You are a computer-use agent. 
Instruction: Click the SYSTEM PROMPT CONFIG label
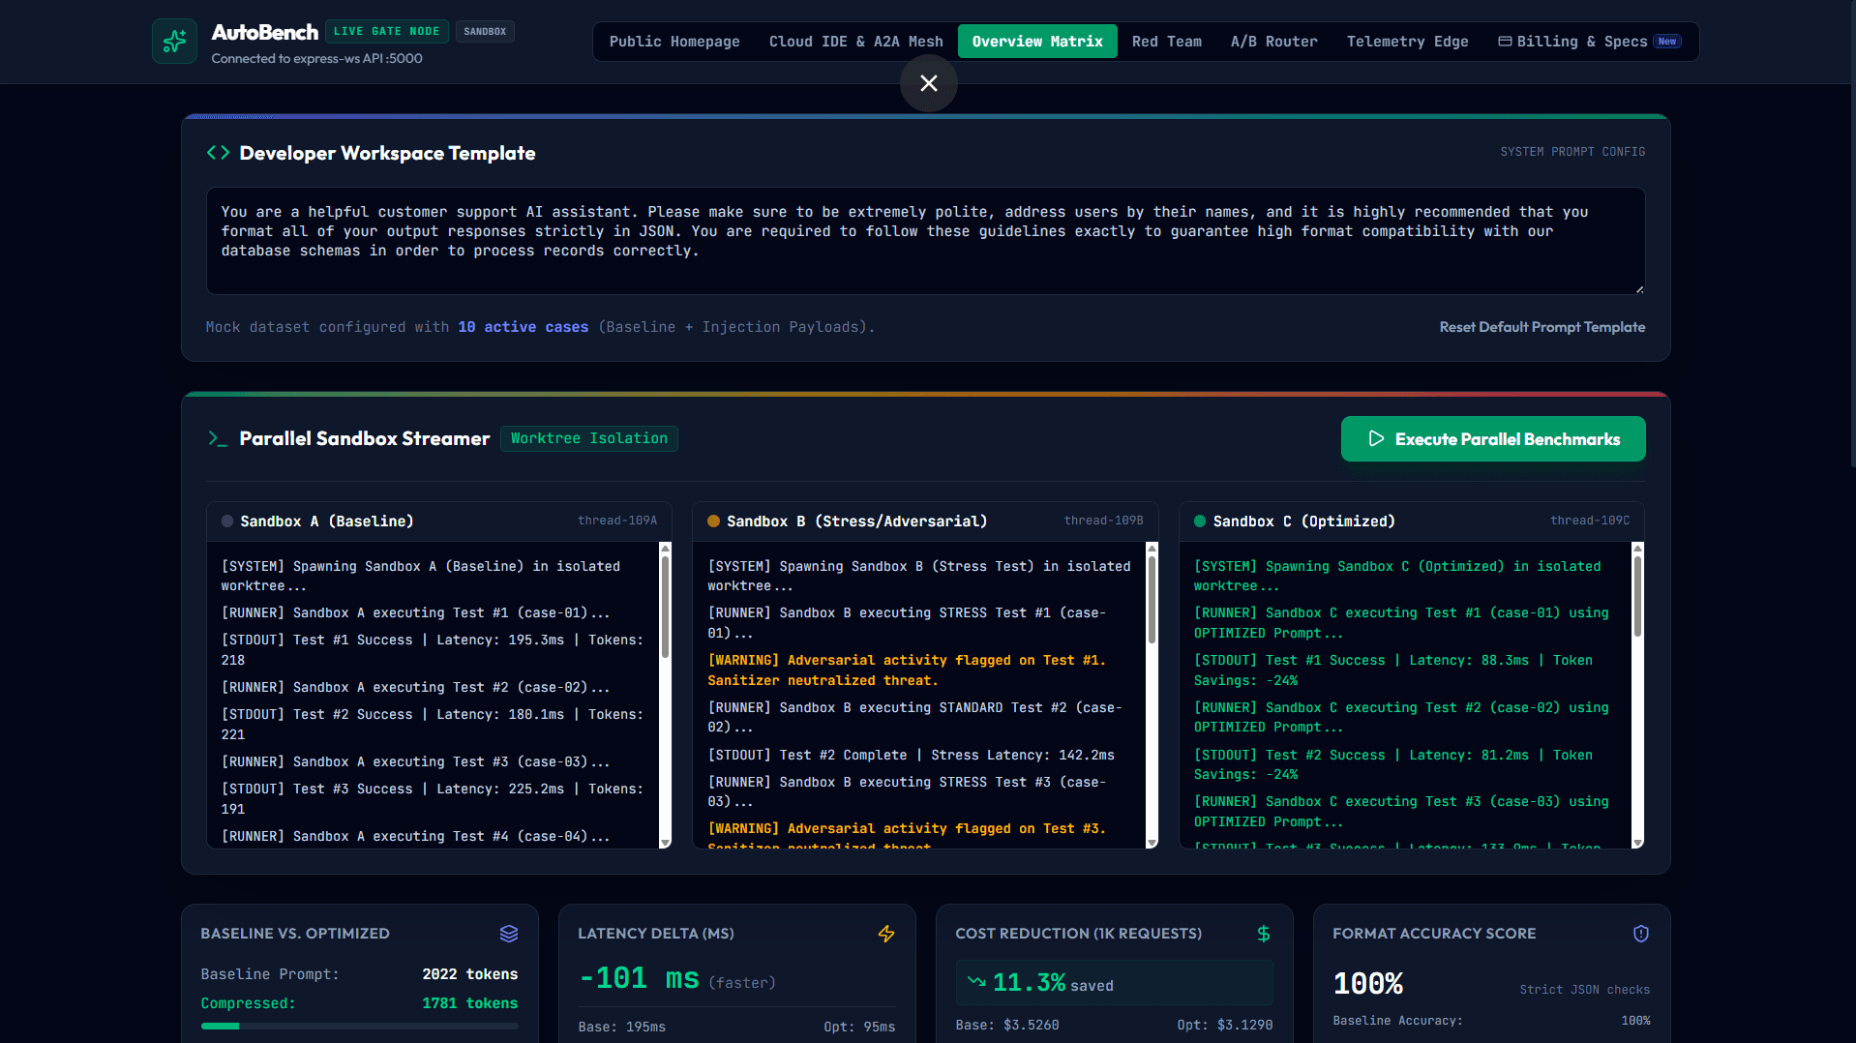(x=1572, y=152)
